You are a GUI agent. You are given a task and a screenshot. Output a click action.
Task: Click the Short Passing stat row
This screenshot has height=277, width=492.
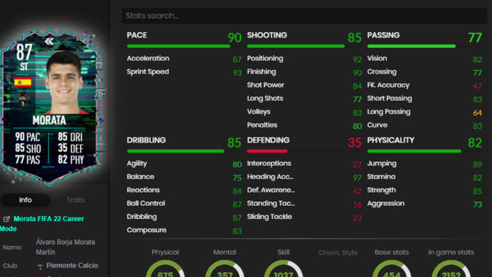[x=424, y=98]
